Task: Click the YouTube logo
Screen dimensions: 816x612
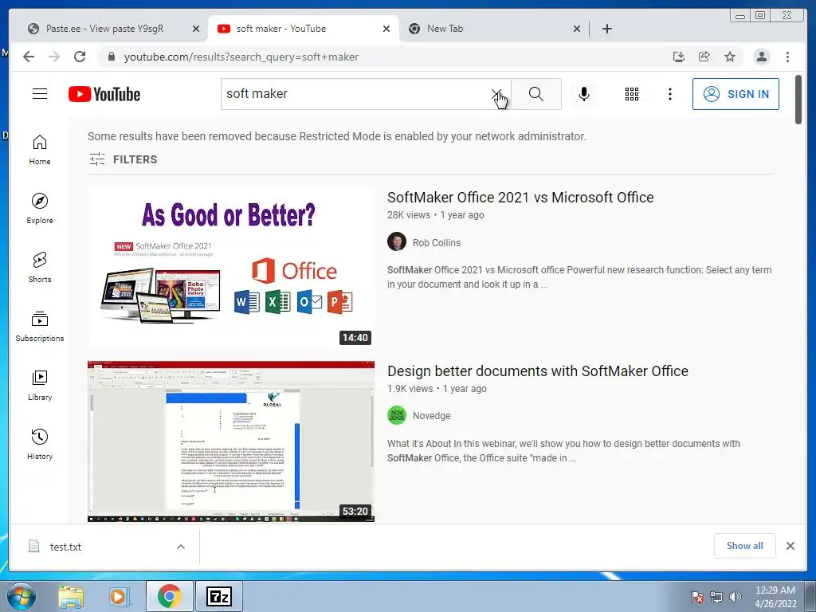Action: point(104,94)
